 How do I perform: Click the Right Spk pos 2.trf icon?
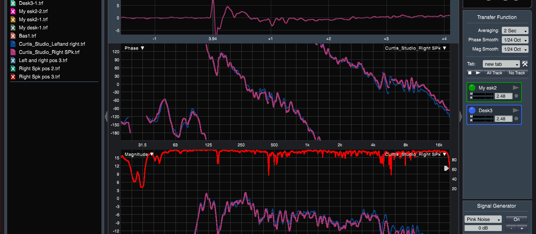click(13, 68)
